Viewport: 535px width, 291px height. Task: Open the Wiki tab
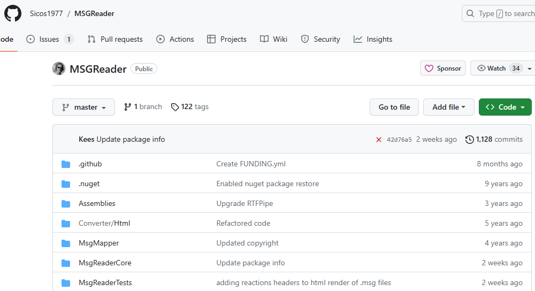point(273,39)
